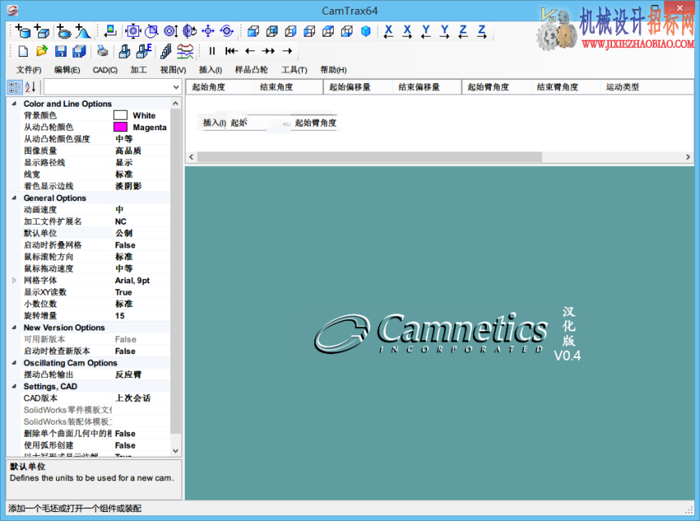
Task: Click the 显示XY读数 True value
Action: point(123,292)
